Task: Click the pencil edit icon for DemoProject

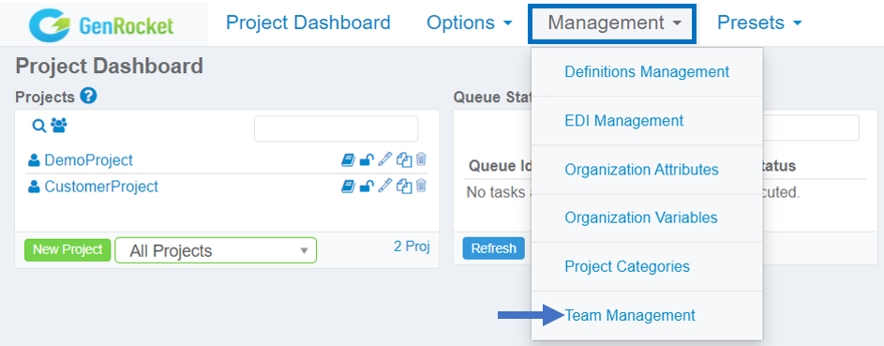Action: (384, 159)
